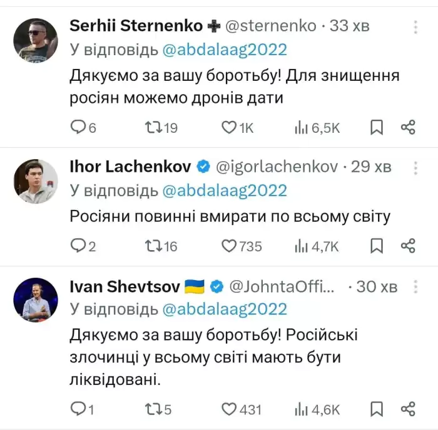438x430 pixels.
Task: Open @abdalaag2022 link in Sternenko's reply
Action: point(225,50)
